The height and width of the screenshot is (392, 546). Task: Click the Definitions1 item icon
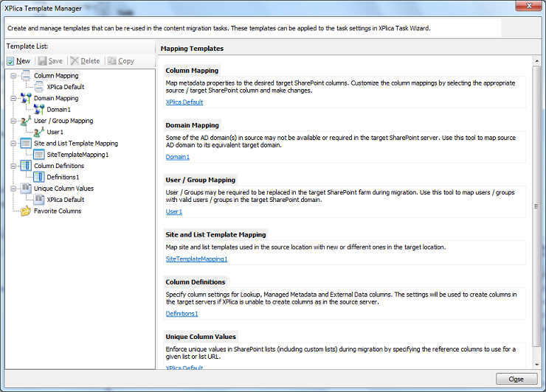coord(39,177)
